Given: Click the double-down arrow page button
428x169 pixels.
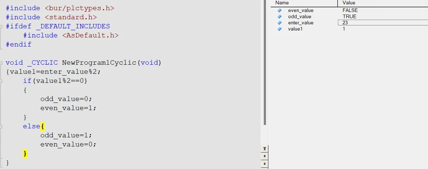Looking at the screenshot, I should pyautogui.click(x=265, y=164).
